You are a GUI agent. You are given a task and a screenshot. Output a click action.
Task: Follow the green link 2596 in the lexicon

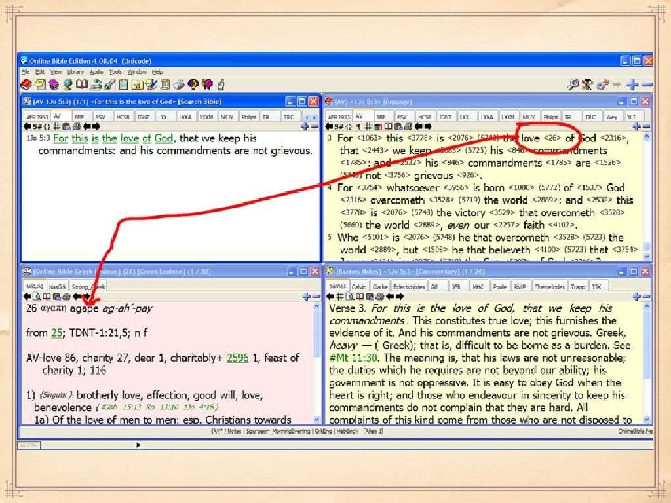tap(237, 358)
